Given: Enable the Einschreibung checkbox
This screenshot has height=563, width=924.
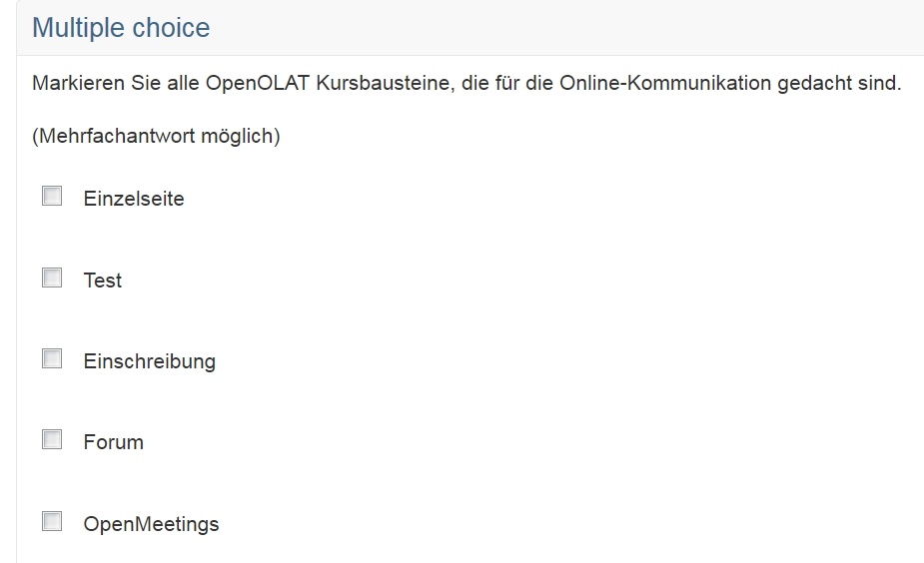Looking at the screenshot, I should coord(52,359).
